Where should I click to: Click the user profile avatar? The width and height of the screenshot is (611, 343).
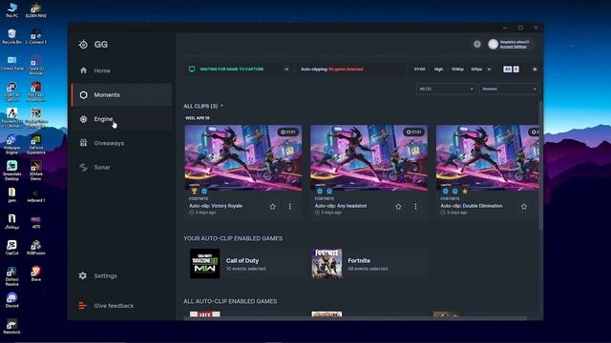tap(493, 44)
